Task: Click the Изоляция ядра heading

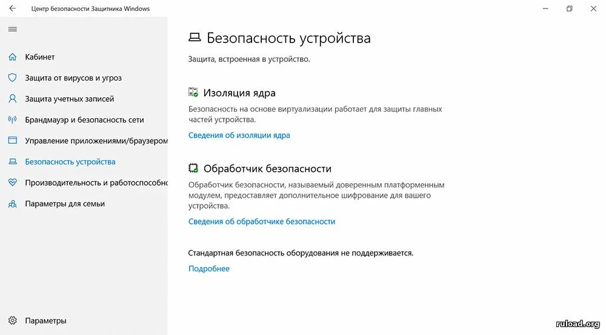Action: tap(239, 93)
